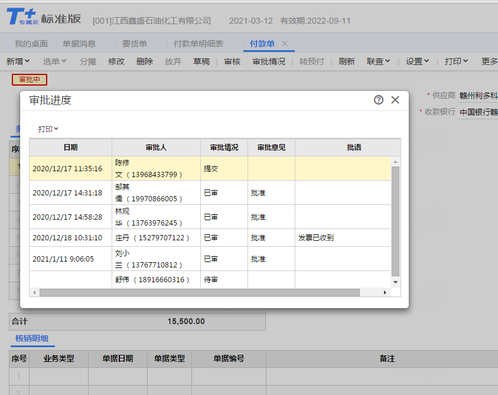Click the 备注 column header
Screen dimensions: 498x395
pyautogui.click(x=387, y=359)
